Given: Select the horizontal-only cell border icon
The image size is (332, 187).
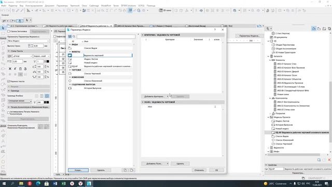Looking at the screenshot, I should tap(41, 96).
